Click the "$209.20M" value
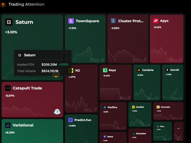Viewport: 191px width, 143px height. click(x=49, y=65)
